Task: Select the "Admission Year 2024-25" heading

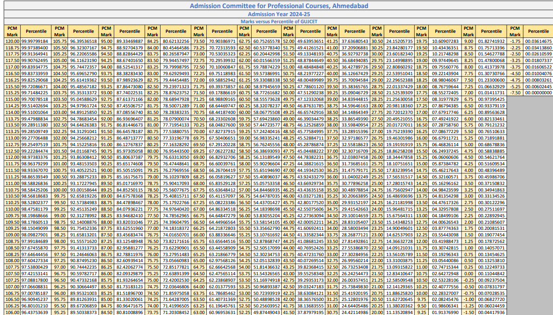Action: 279,14
